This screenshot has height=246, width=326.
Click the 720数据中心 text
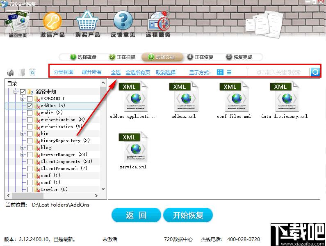pyautogui.click(x=178, y=239)
